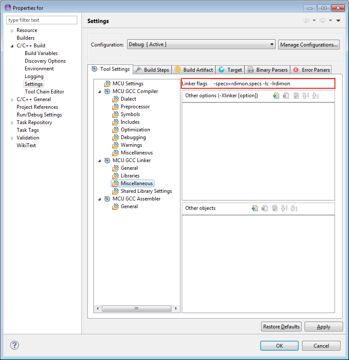The width and height of the screenshot is (349, 360).
Task: Collapse the MCU GCC Compiler node
Action: 99,91
